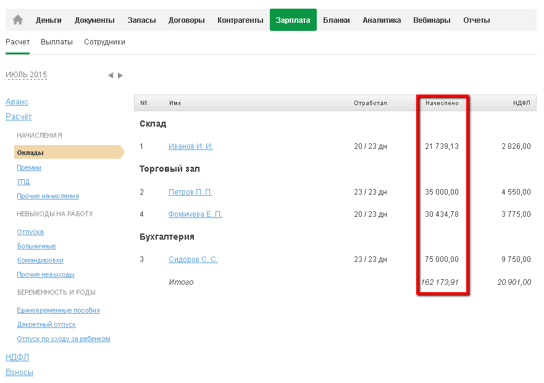Click tax value 4 550,00
The height and width of the screenshot is (383, 544).
coord(516,192)
